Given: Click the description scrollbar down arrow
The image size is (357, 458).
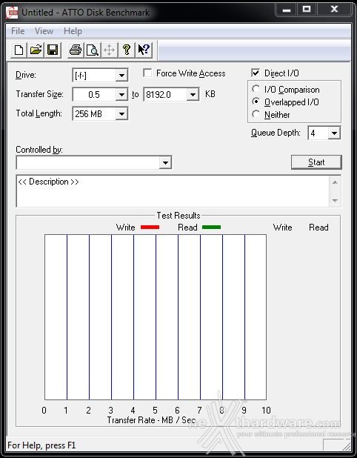Looking at the screenshot, I should (335, 200).
